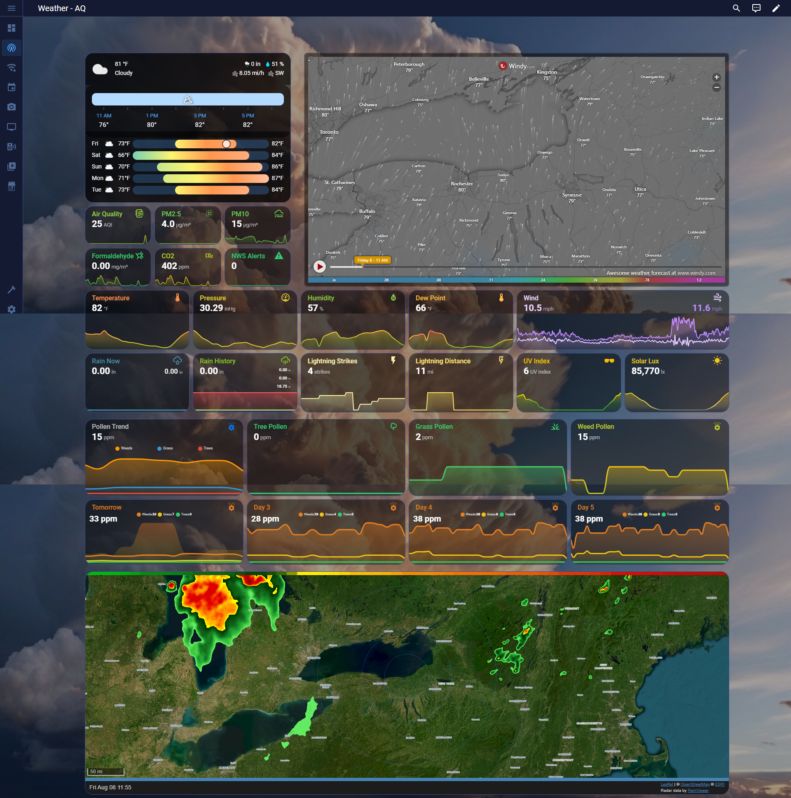Open the Wi-Fi network sidebar icon
The height and width of the screenshot is (798, 791).
tap(12, 68)
